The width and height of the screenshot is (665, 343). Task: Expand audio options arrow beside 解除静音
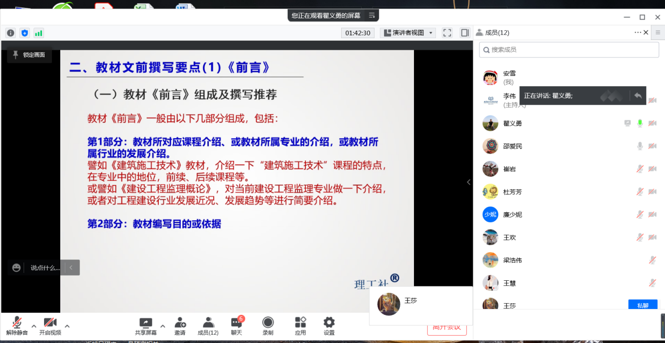(34, 326)
